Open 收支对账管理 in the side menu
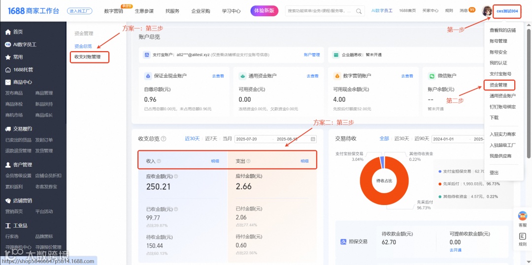Screen dimensions: 532x265 pos(88,57)
